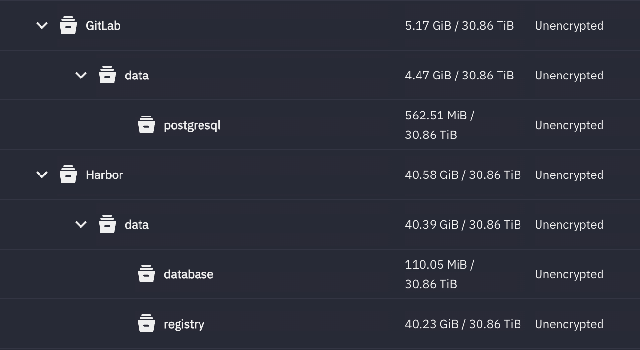Click the GitLab dataset icon
The width and height of the screenshot is (640, 350).
click(68, 25)
